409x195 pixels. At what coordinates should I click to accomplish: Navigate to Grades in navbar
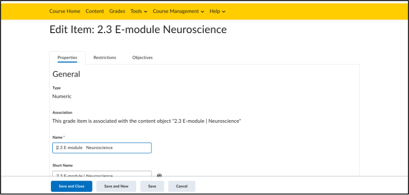point(117,11)
